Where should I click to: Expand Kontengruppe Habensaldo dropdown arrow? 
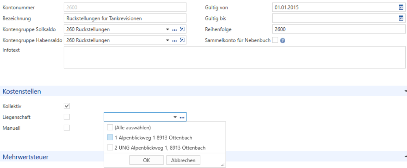[168, 40]
